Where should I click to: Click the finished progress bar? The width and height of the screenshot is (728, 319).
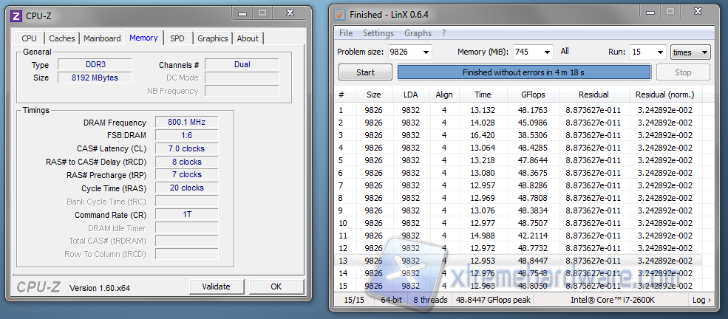pos(524,72)
